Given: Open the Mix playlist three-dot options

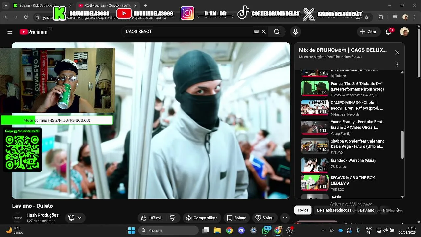Looking at the screenshot, I should point(397,65).
